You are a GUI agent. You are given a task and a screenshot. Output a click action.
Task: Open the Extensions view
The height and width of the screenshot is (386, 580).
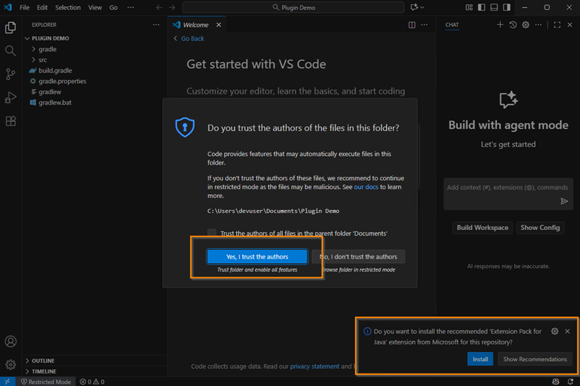click(10, 121)
